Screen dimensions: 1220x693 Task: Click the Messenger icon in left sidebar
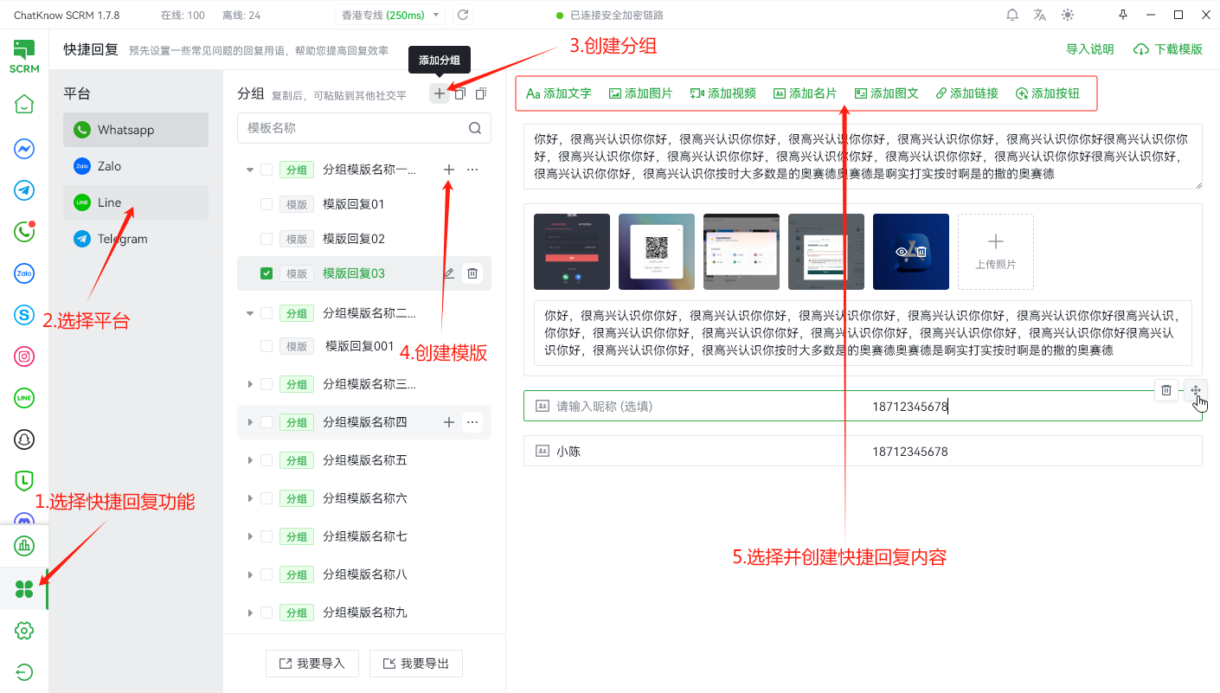[24, 149]
